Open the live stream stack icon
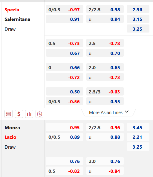This screenshot has width=153, height=177. pyautogui.click(x=8, y=114)
